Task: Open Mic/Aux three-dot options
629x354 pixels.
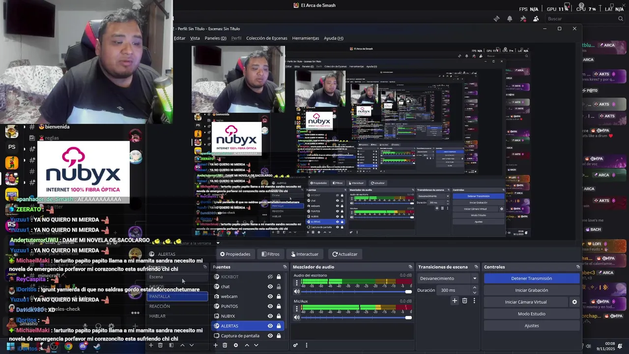Action: 296,309
